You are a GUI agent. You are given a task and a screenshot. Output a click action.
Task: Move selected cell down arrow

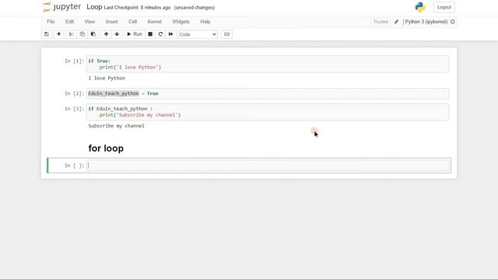pos(117,34)
